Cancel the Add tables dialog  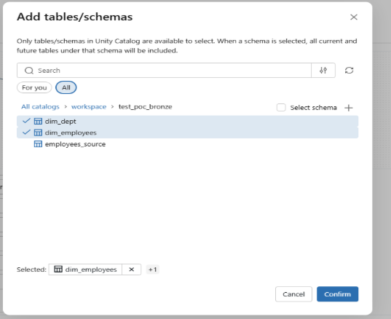click(293, 294)
